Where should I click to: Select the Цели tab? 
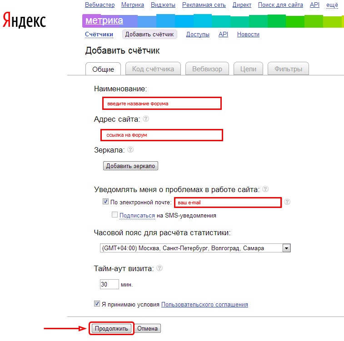[x=248, y=69]
